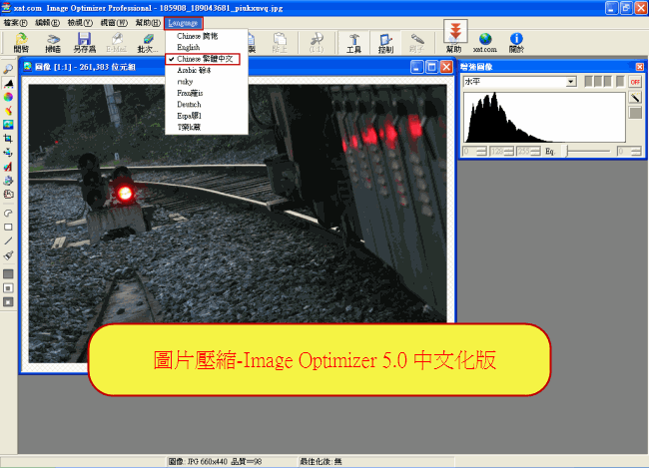This screenshot has height=468, width=649.
Task: Open the 工具 (Tools) toolbar icon
Action: point(353,41)
